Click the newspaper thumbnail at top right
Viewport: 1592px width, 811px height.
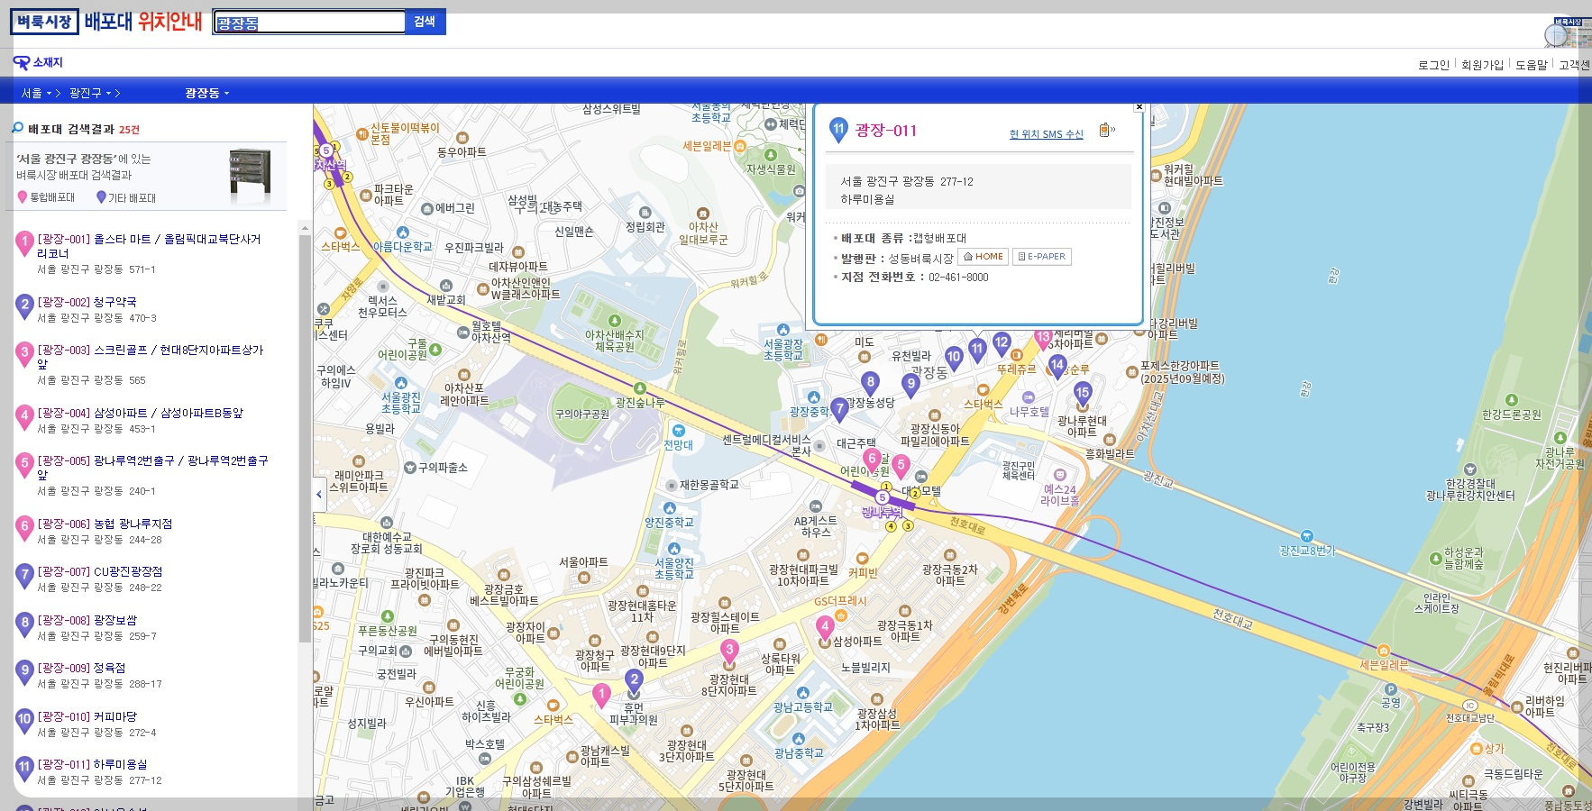pos(1568,33)
